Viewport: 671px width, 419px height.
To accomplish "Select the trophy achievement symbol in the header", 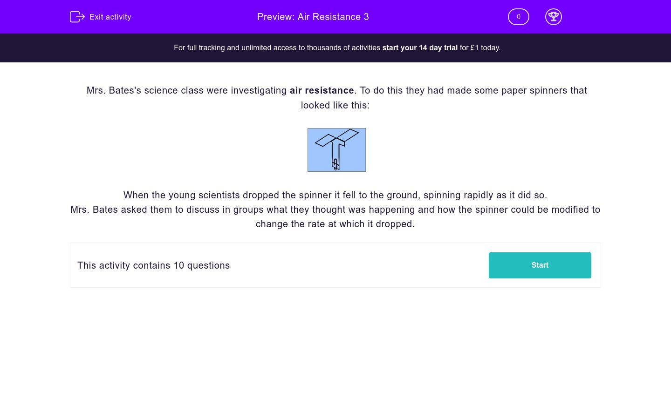I will [554, 17].
